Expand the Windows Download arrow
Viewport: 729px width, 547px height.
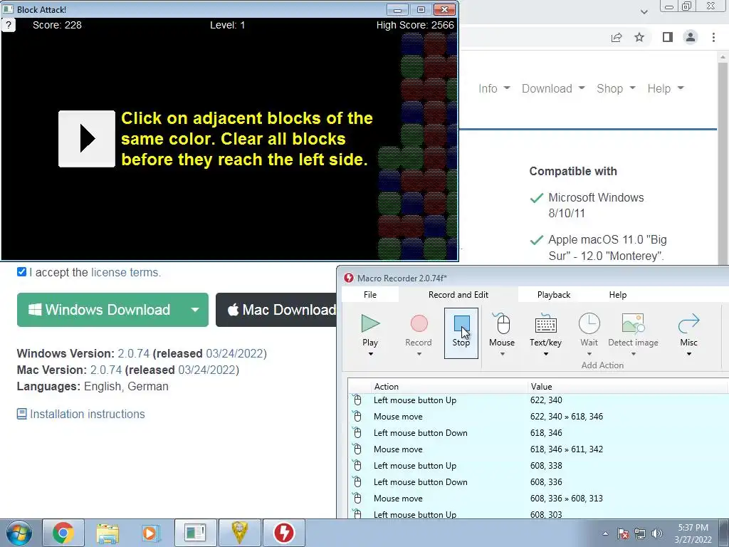(195, 310)
